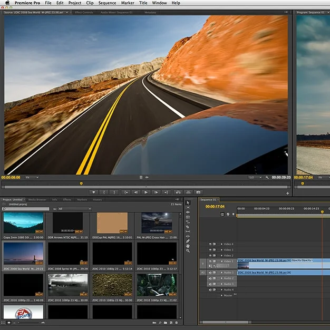Toggle Video 2 track output eye
The width and height of the screenshot is (330, 330).
[210, 255]
